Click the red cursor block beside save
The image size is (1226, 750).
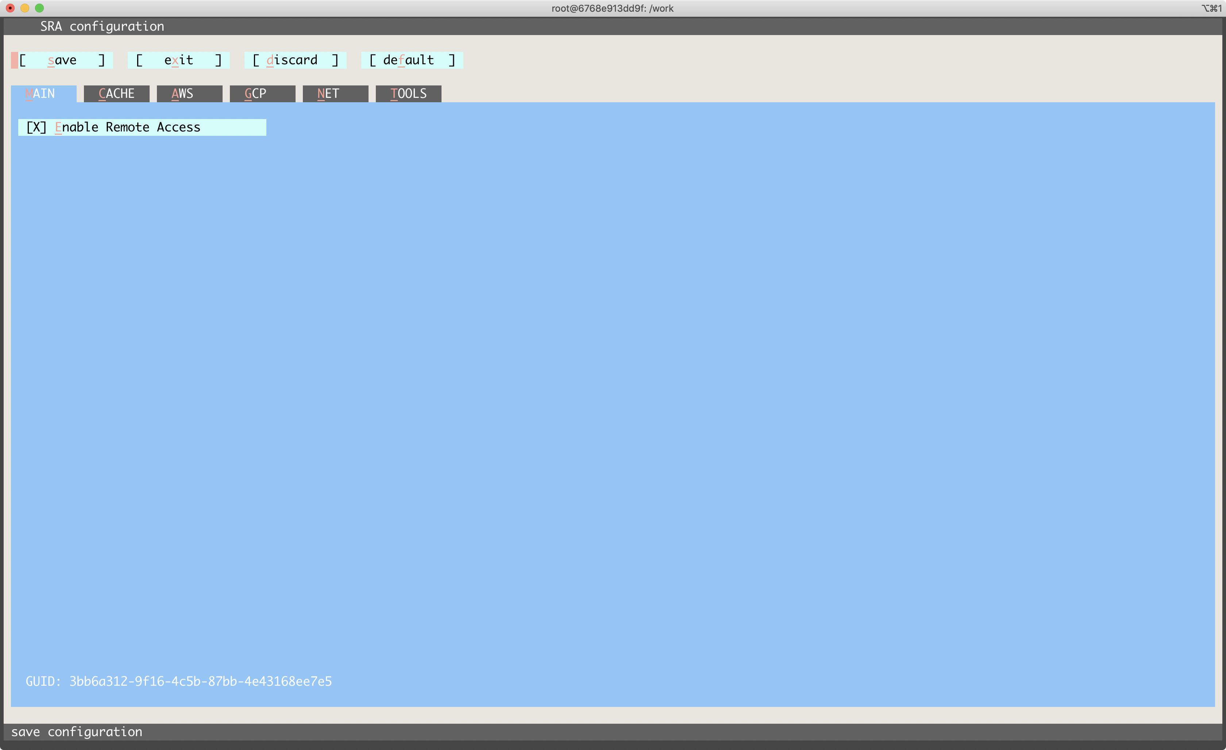15,60
